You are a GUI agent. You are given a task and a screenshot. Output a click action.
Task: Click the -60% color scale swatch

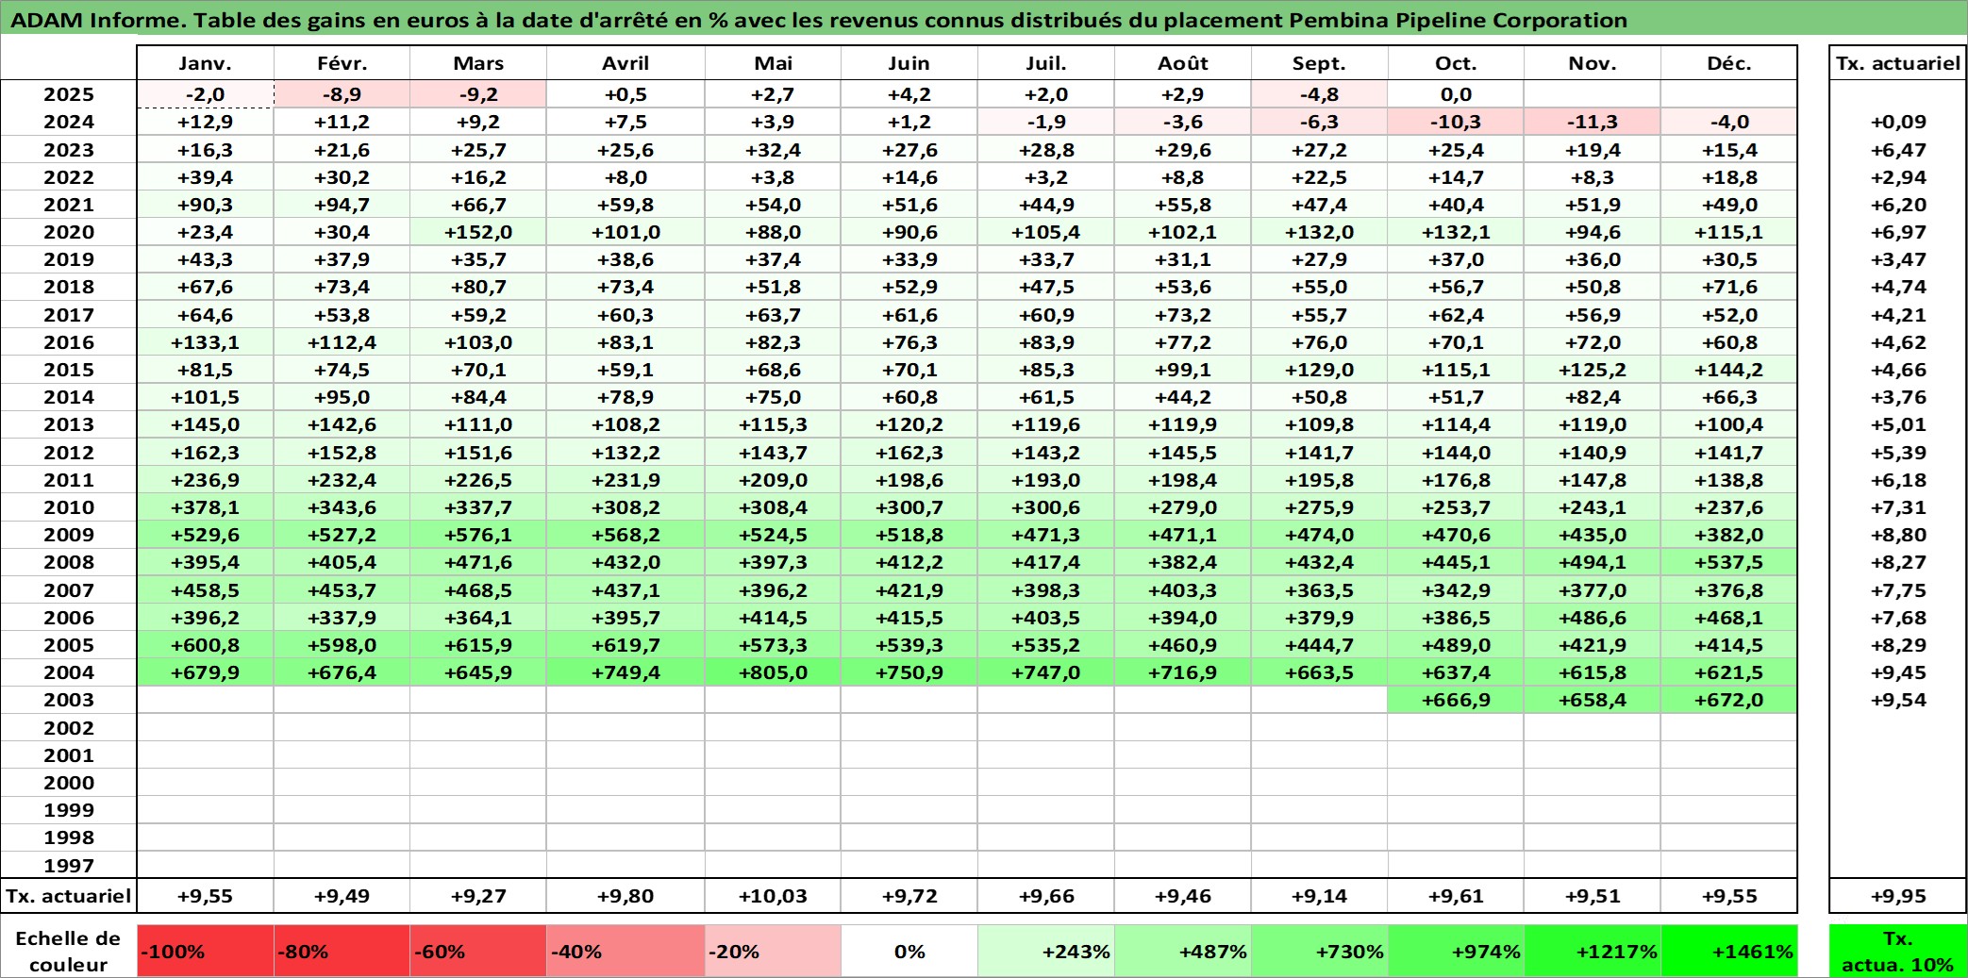point(478,951)
